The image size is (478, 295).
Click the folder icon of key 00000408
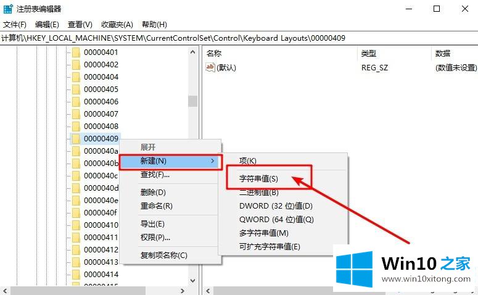[76, 127]
